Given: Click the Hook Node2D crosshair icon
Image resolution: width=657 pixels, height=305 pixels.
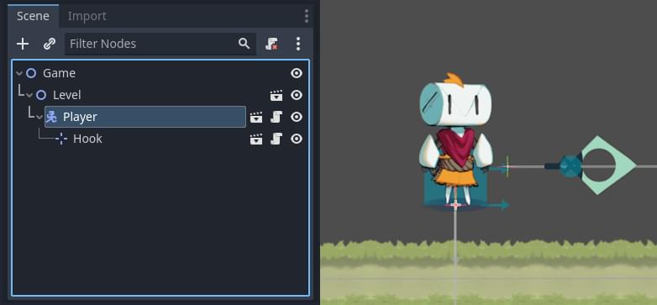Looking at the screenshot, I should 61,139.
